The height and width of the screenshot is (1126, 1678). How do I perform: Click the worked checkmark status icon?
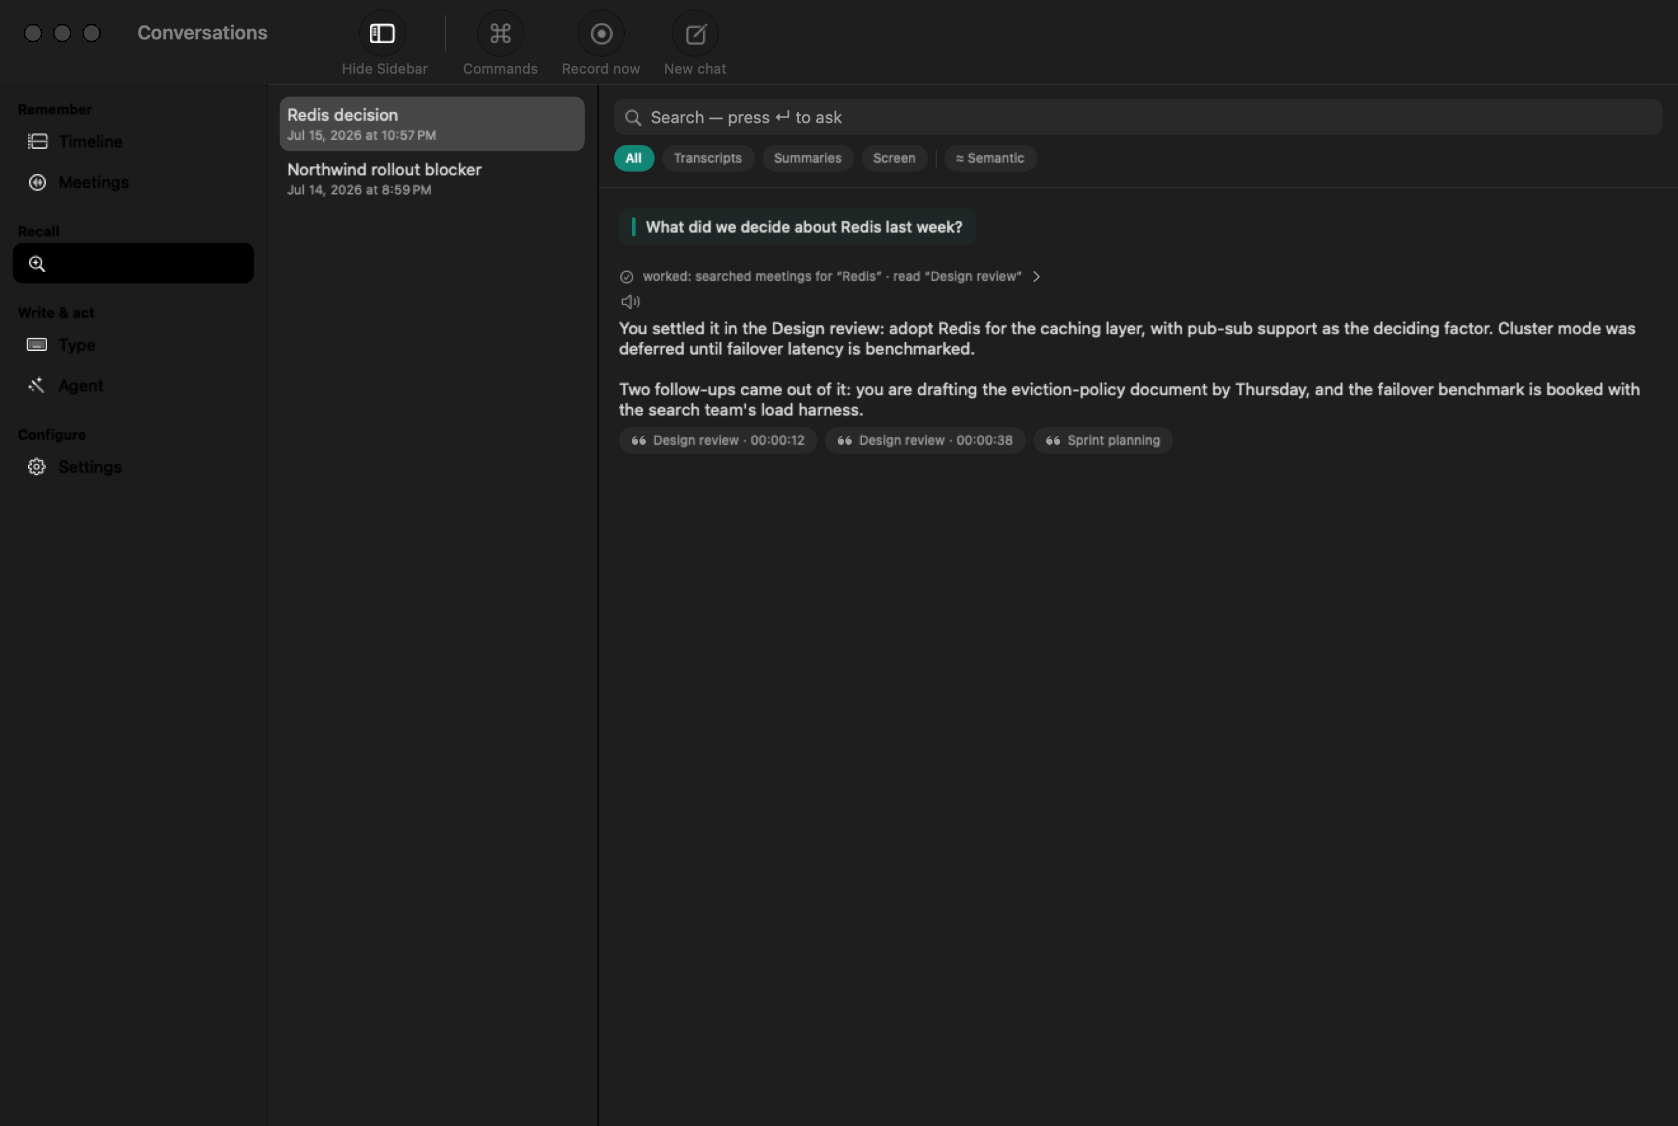(626, 277)
